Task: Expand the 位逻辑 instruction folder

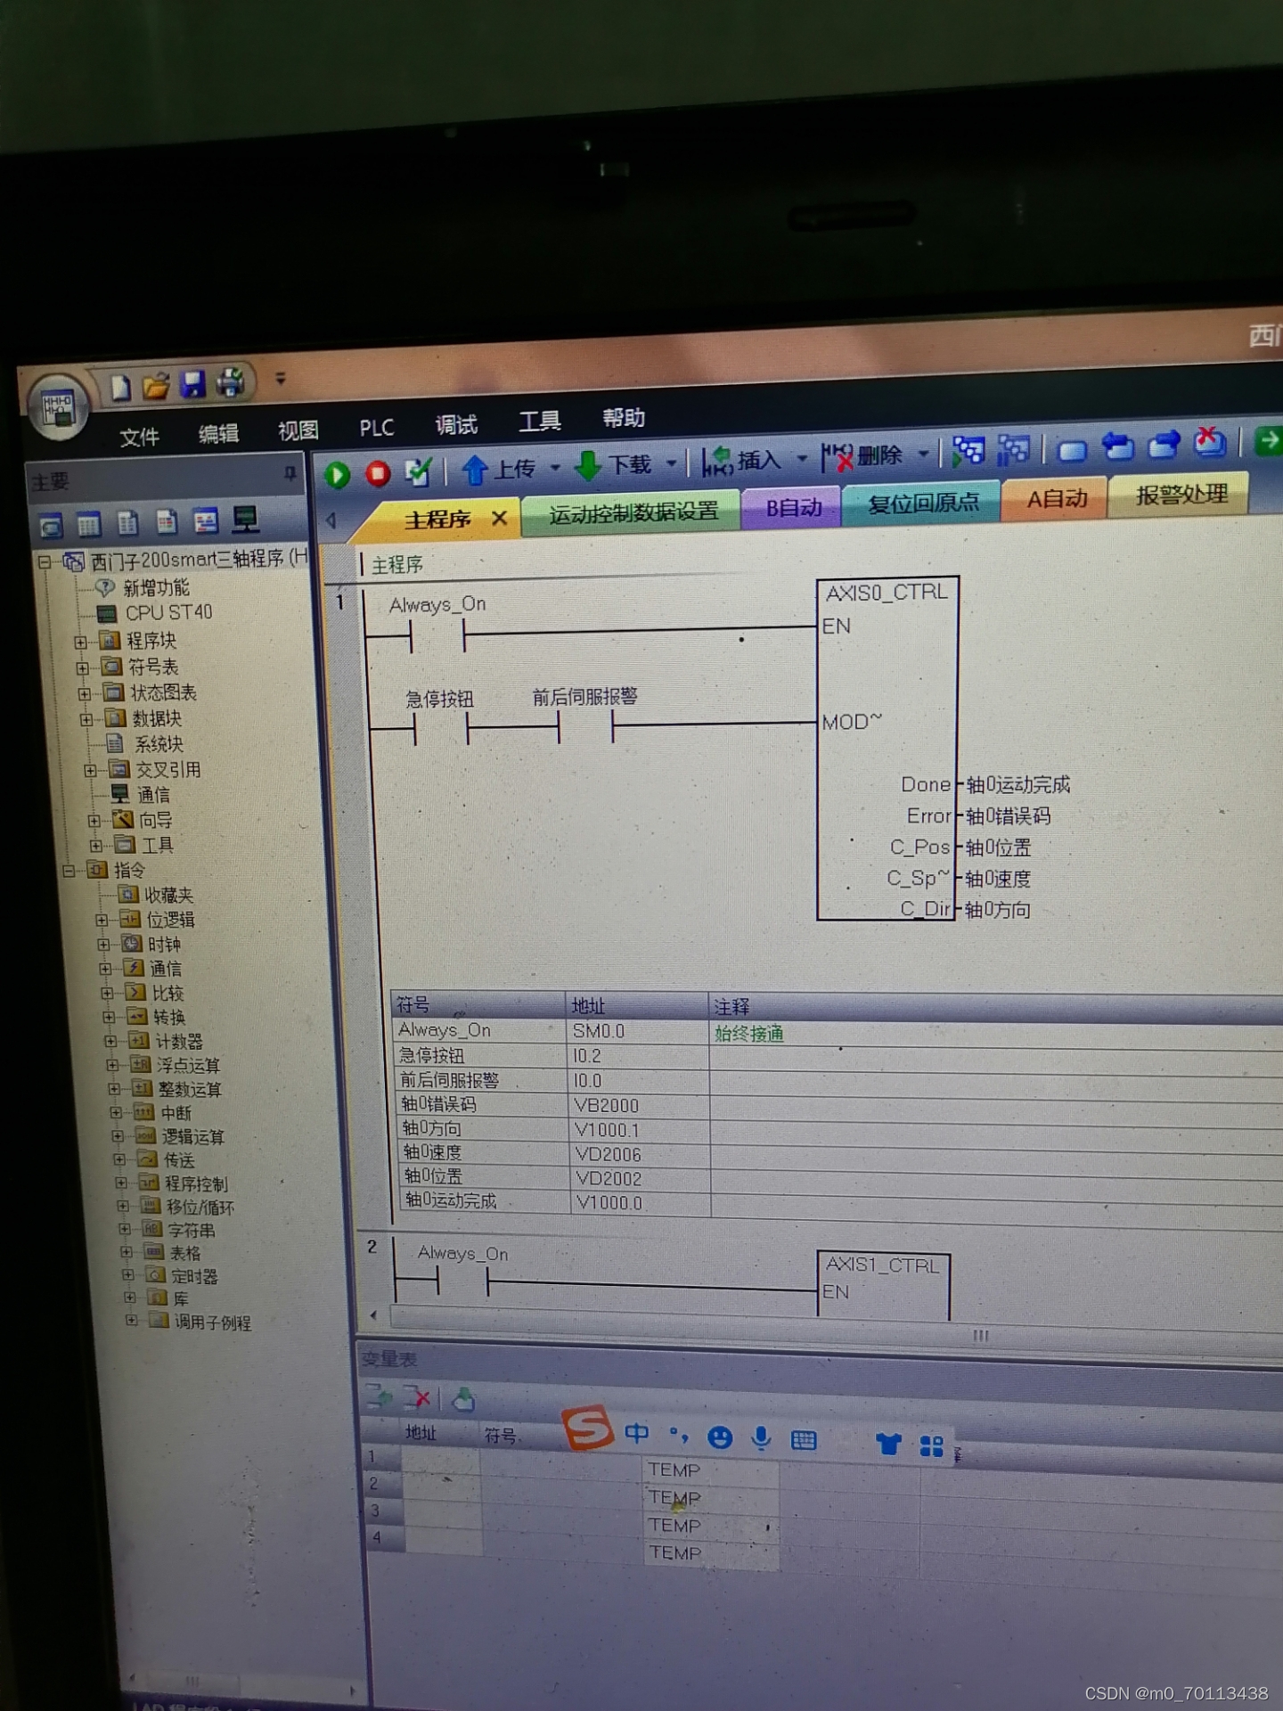Action: click(x=102, y=920)
